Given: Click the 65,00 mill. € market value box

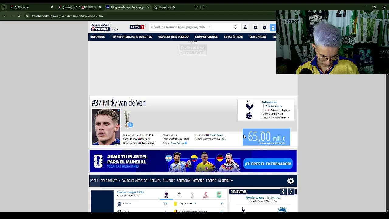Looking at the screenshot, I should coord(266,137).
